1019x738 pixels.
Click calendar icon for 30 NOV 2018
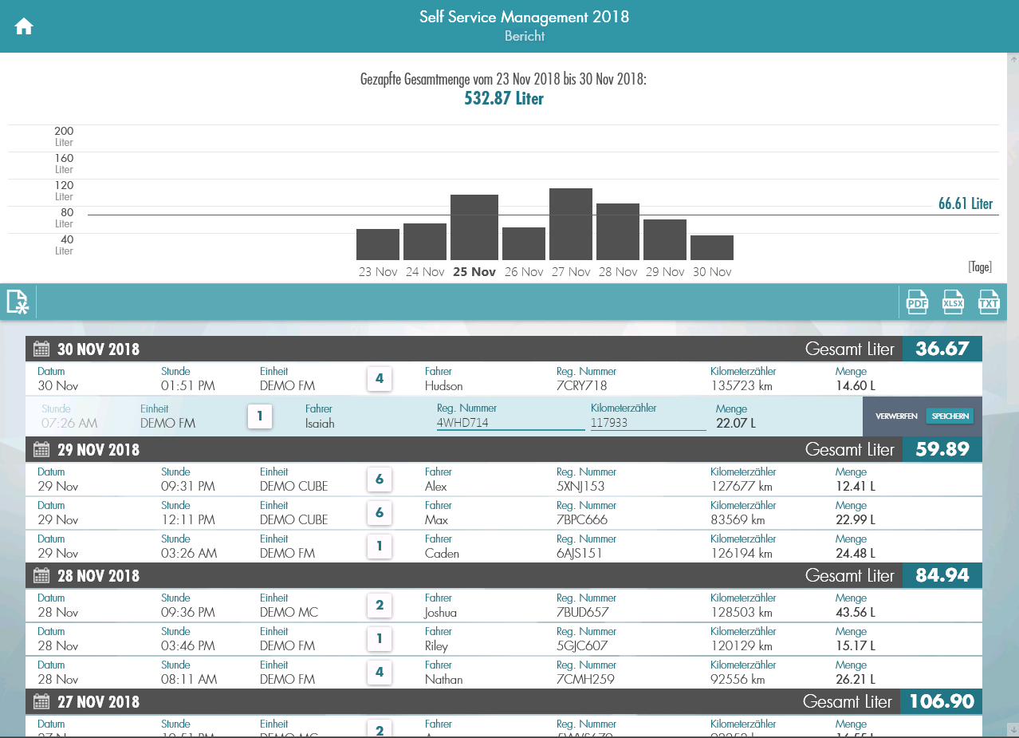[x=42, y=349]
